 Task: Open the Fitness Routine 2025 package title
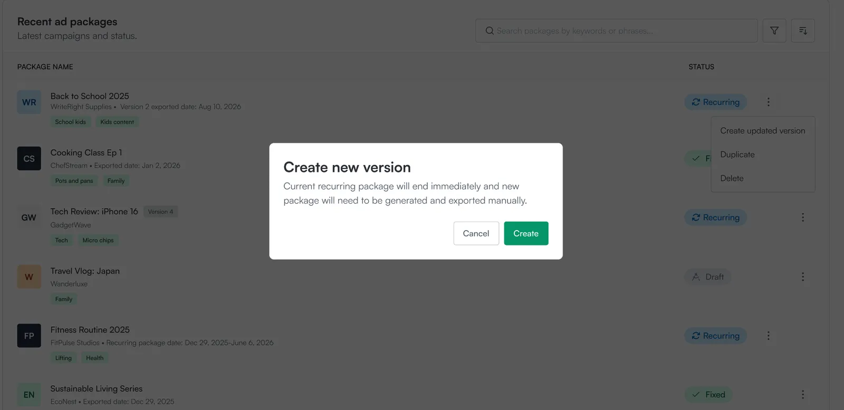click(x=90, y=330)
